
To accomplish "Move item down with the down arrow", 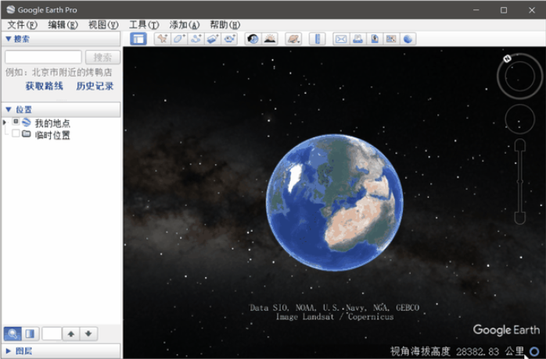I will (x=88, y=334).
